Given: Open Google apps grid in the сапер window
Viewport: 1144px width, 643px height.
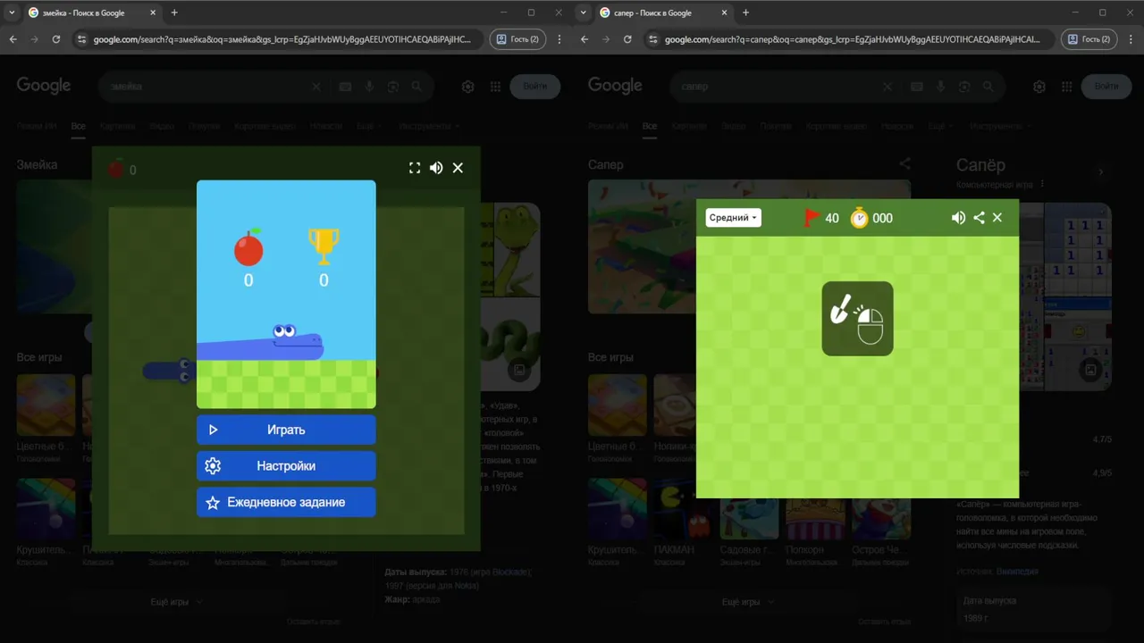Looking at the screenshot, I should (1066, 87).
